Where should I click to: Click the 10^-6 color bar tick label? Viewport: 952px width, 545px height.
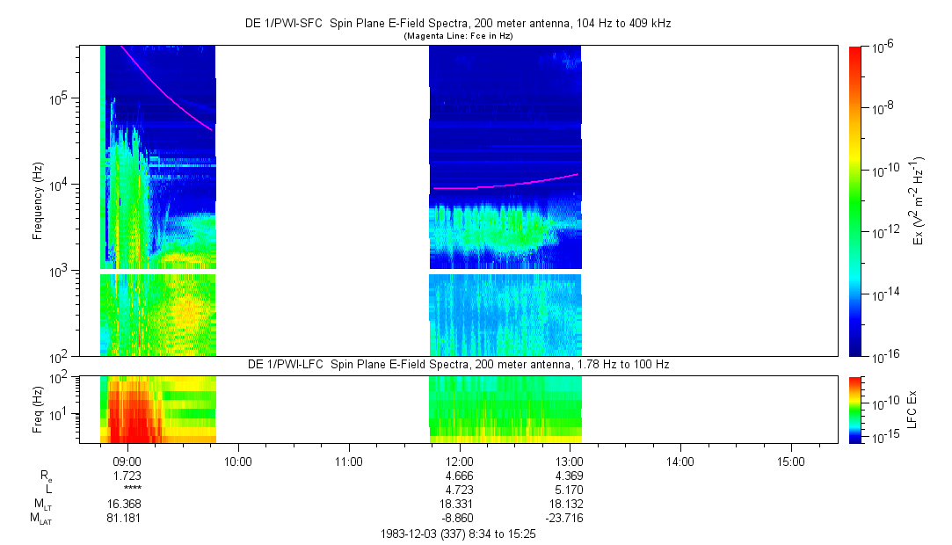[883, 47]
